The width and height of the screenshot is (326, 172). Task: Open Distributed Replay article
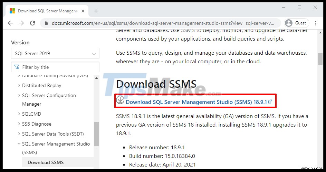(41, 85)
